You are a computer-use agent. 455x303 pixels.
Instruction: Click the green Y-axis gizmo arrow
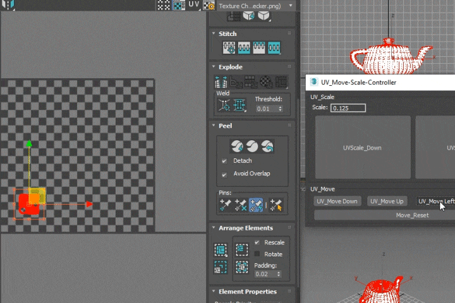[x=29, y=144]
